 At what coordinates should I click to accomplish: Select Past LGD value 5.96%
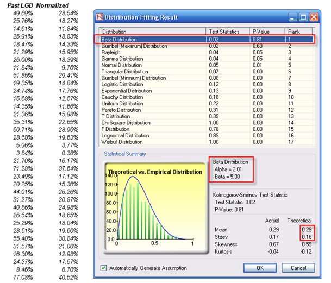(24, 145)
